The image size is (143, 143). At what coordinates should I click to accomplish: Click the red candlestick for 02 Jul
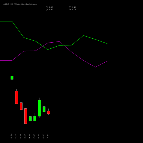click(21, 106)
